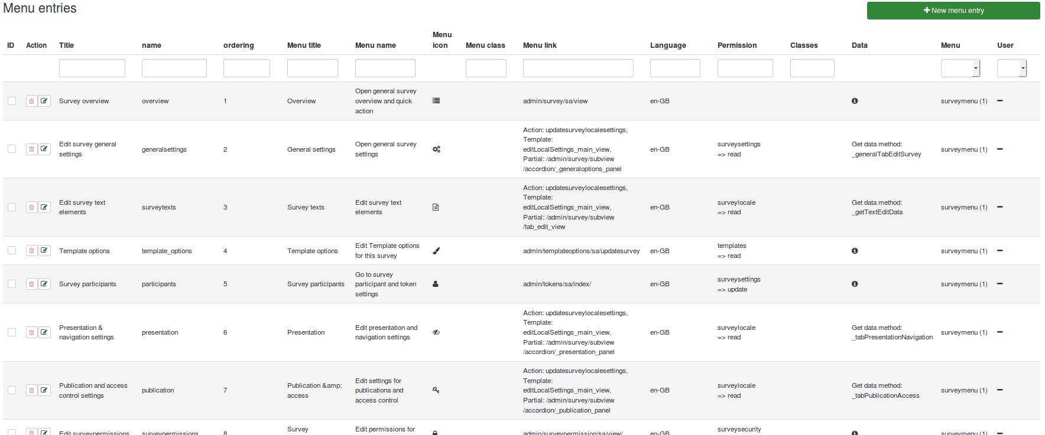
Task: Edit the Survey overview entry
Action: click(44, 101)
